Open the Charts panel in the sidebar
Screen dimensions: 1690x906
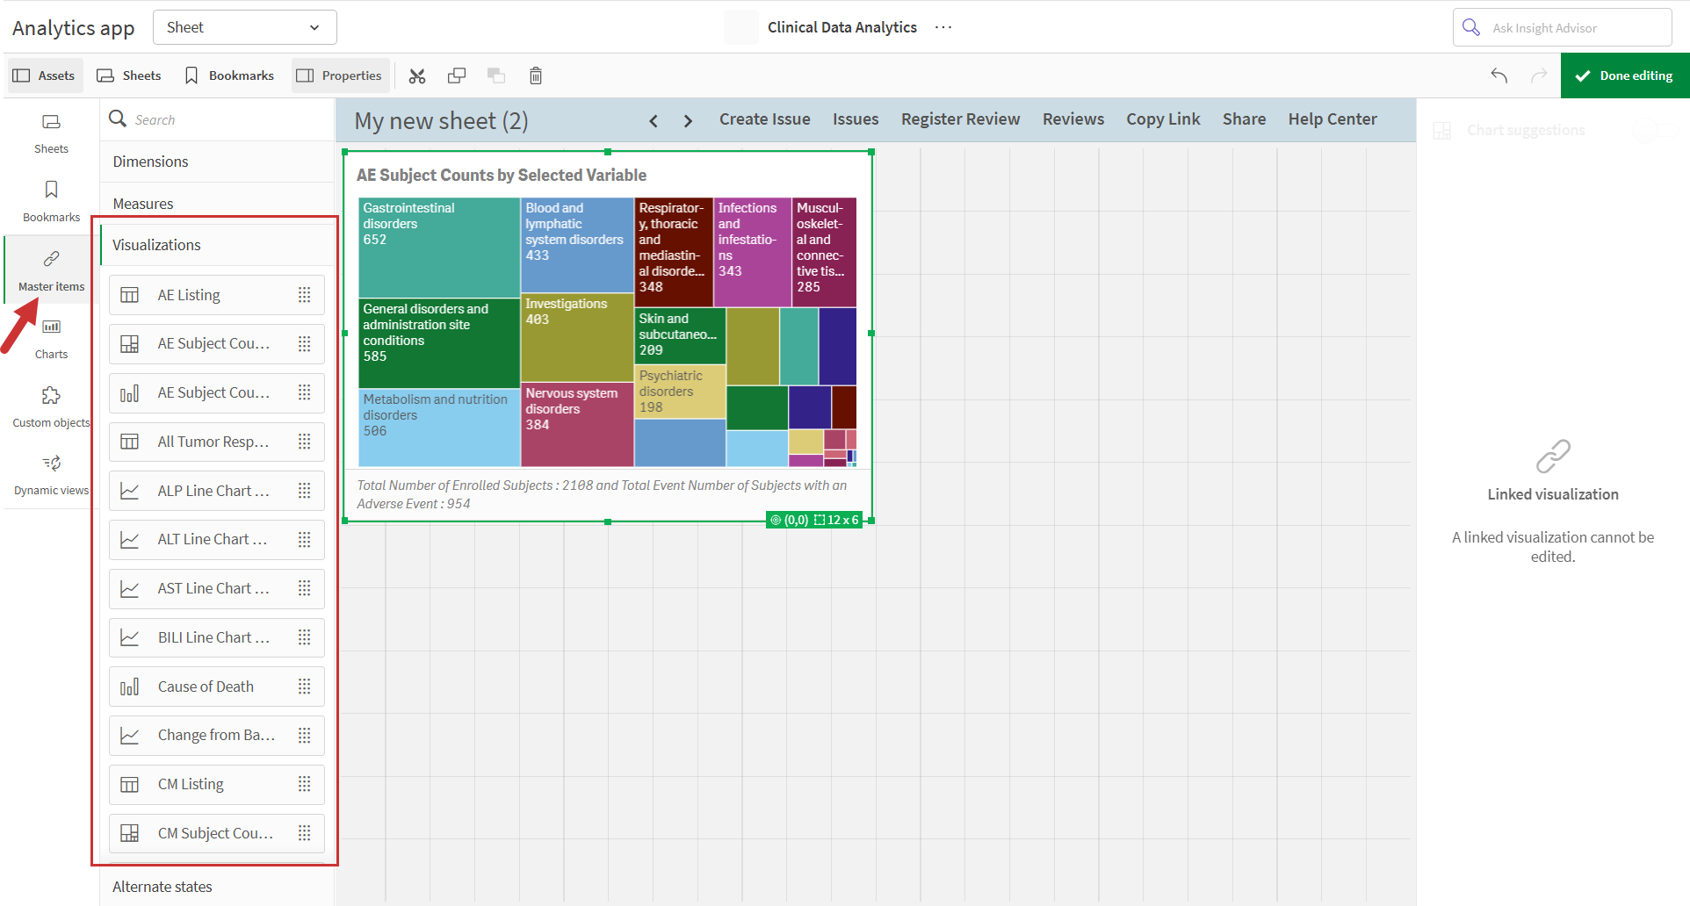tap(51, 339)
